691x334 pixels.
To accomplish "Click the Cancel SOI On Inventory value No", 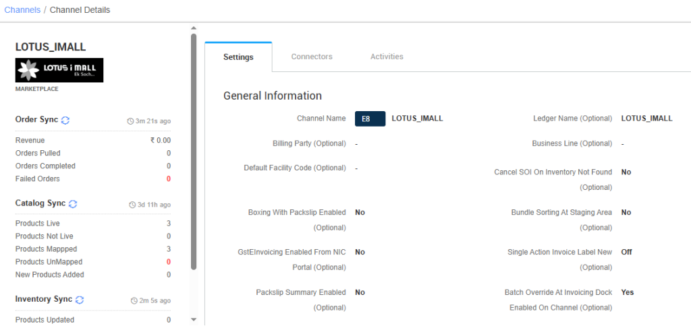I will 626,172.
